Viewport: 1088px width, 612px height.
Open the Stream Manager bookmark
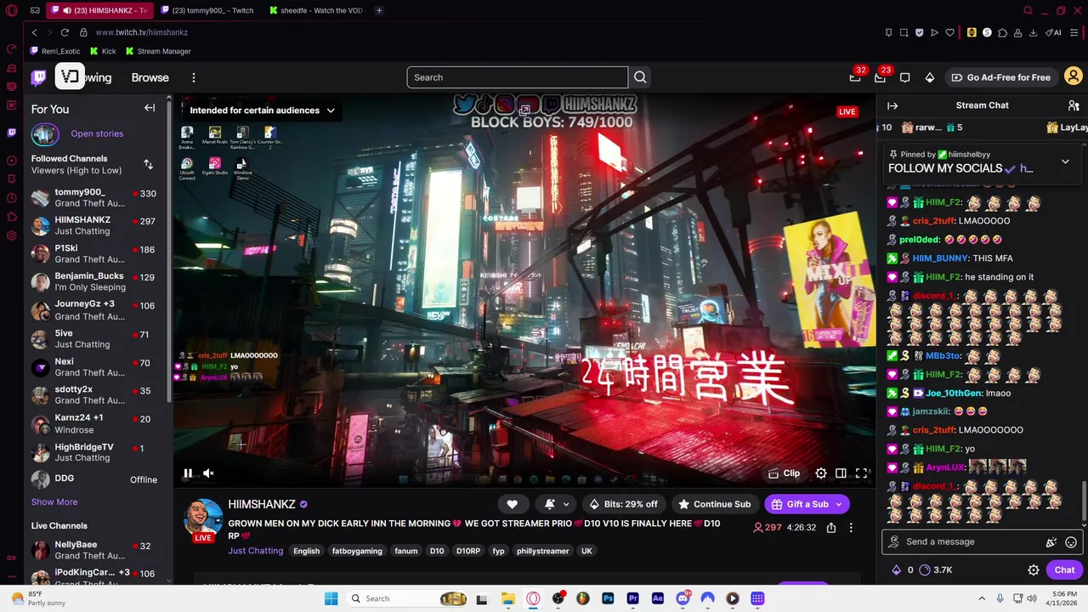point(158,51)
